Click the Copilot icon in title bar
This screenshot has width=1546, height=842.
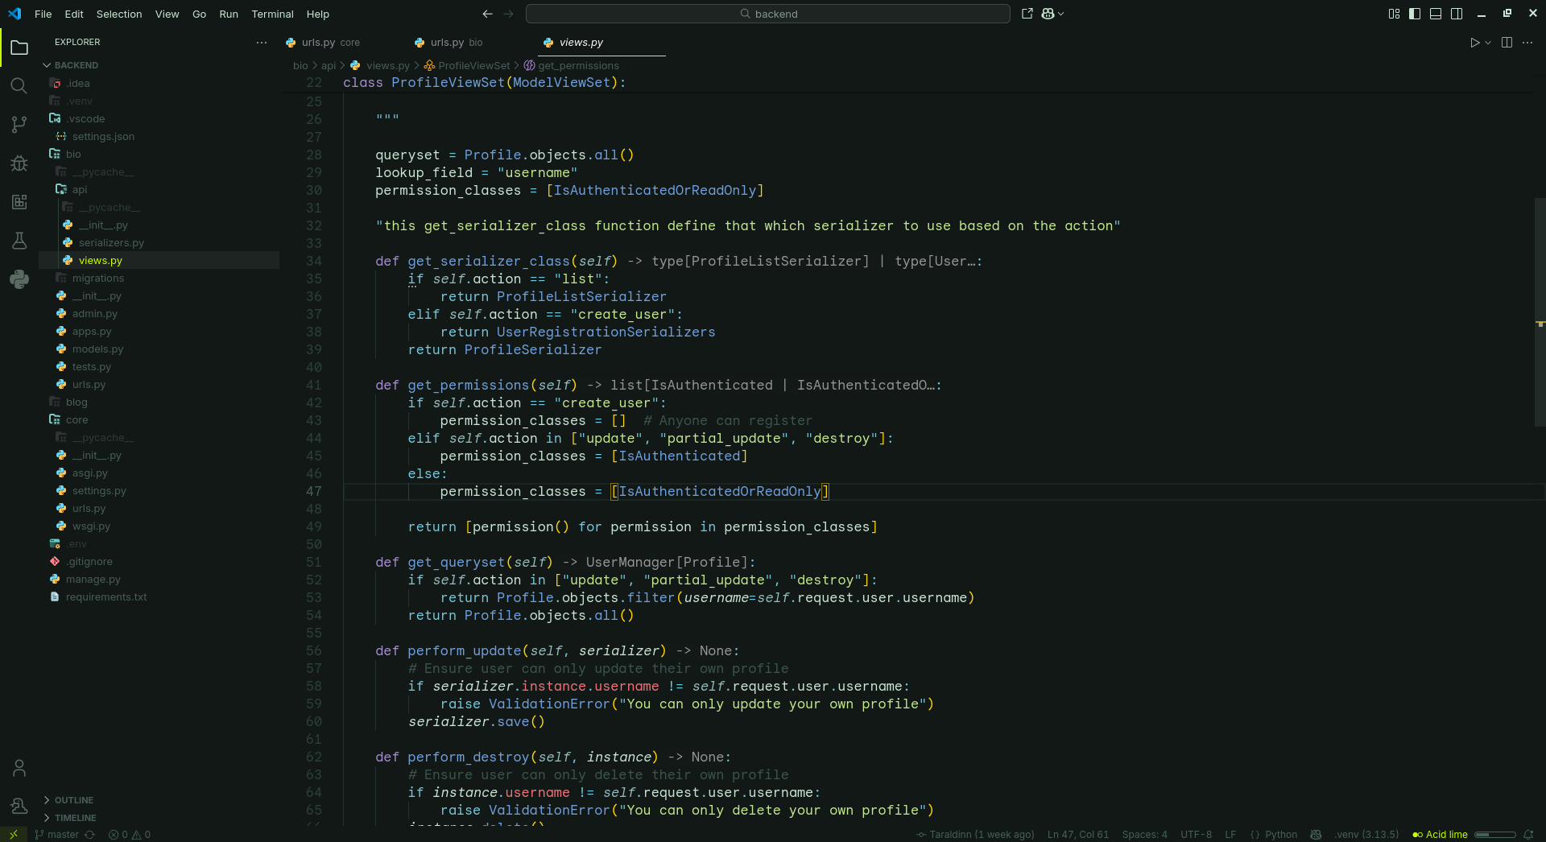click(x=1048, y=14)
